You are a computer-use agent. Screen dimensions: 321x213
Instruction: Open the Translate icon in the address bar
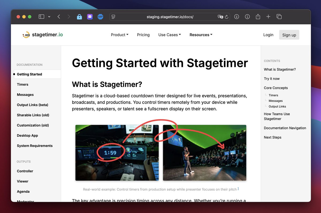tap(220, 17)
